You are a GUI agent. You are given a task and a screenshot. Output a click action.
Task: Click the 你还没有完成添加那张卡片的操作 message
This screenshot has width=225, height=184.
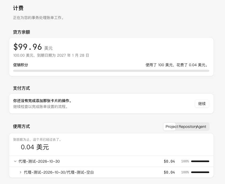click(x=42, y=101)
